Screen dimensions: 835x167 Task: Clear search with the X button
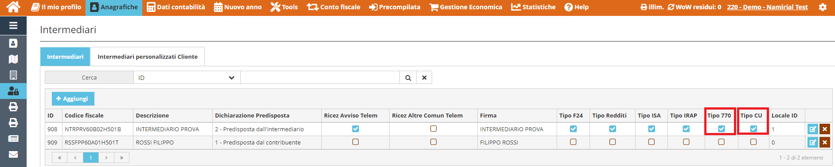point(424,78)
